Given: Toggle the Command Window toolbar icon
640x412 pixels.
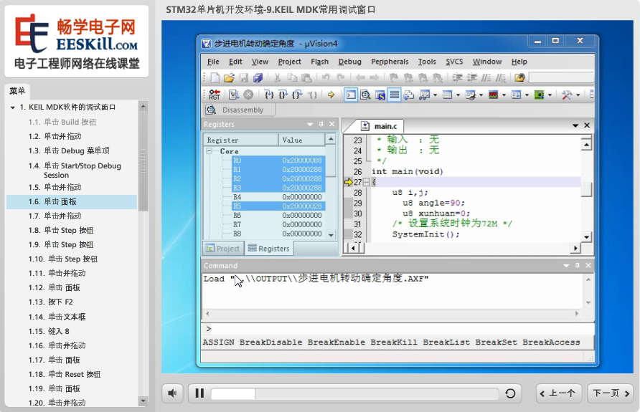Looking at the screenshot, I should click(x=351, y=95).
